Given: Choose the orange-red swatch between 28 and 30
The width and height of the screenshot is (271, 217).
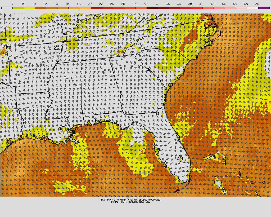Looking at the screenshot, I should [x=141, y=8].
